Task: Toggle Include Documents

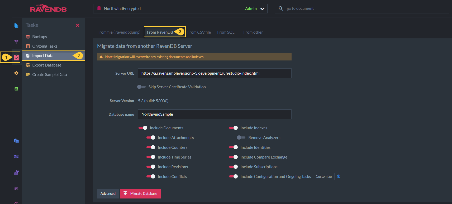Action: (x=143, y=128)
